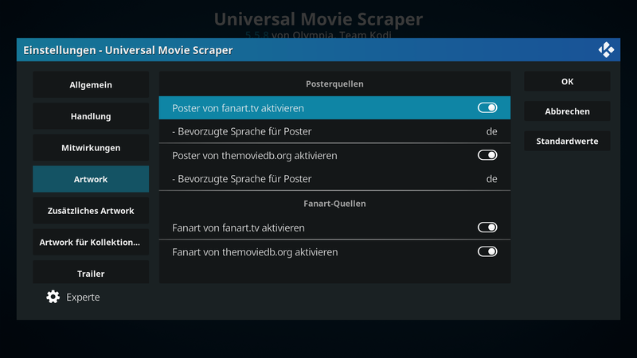Select the Fanart von themoviedb.org aktivieren row
The image size is (637, 358).
334,252
